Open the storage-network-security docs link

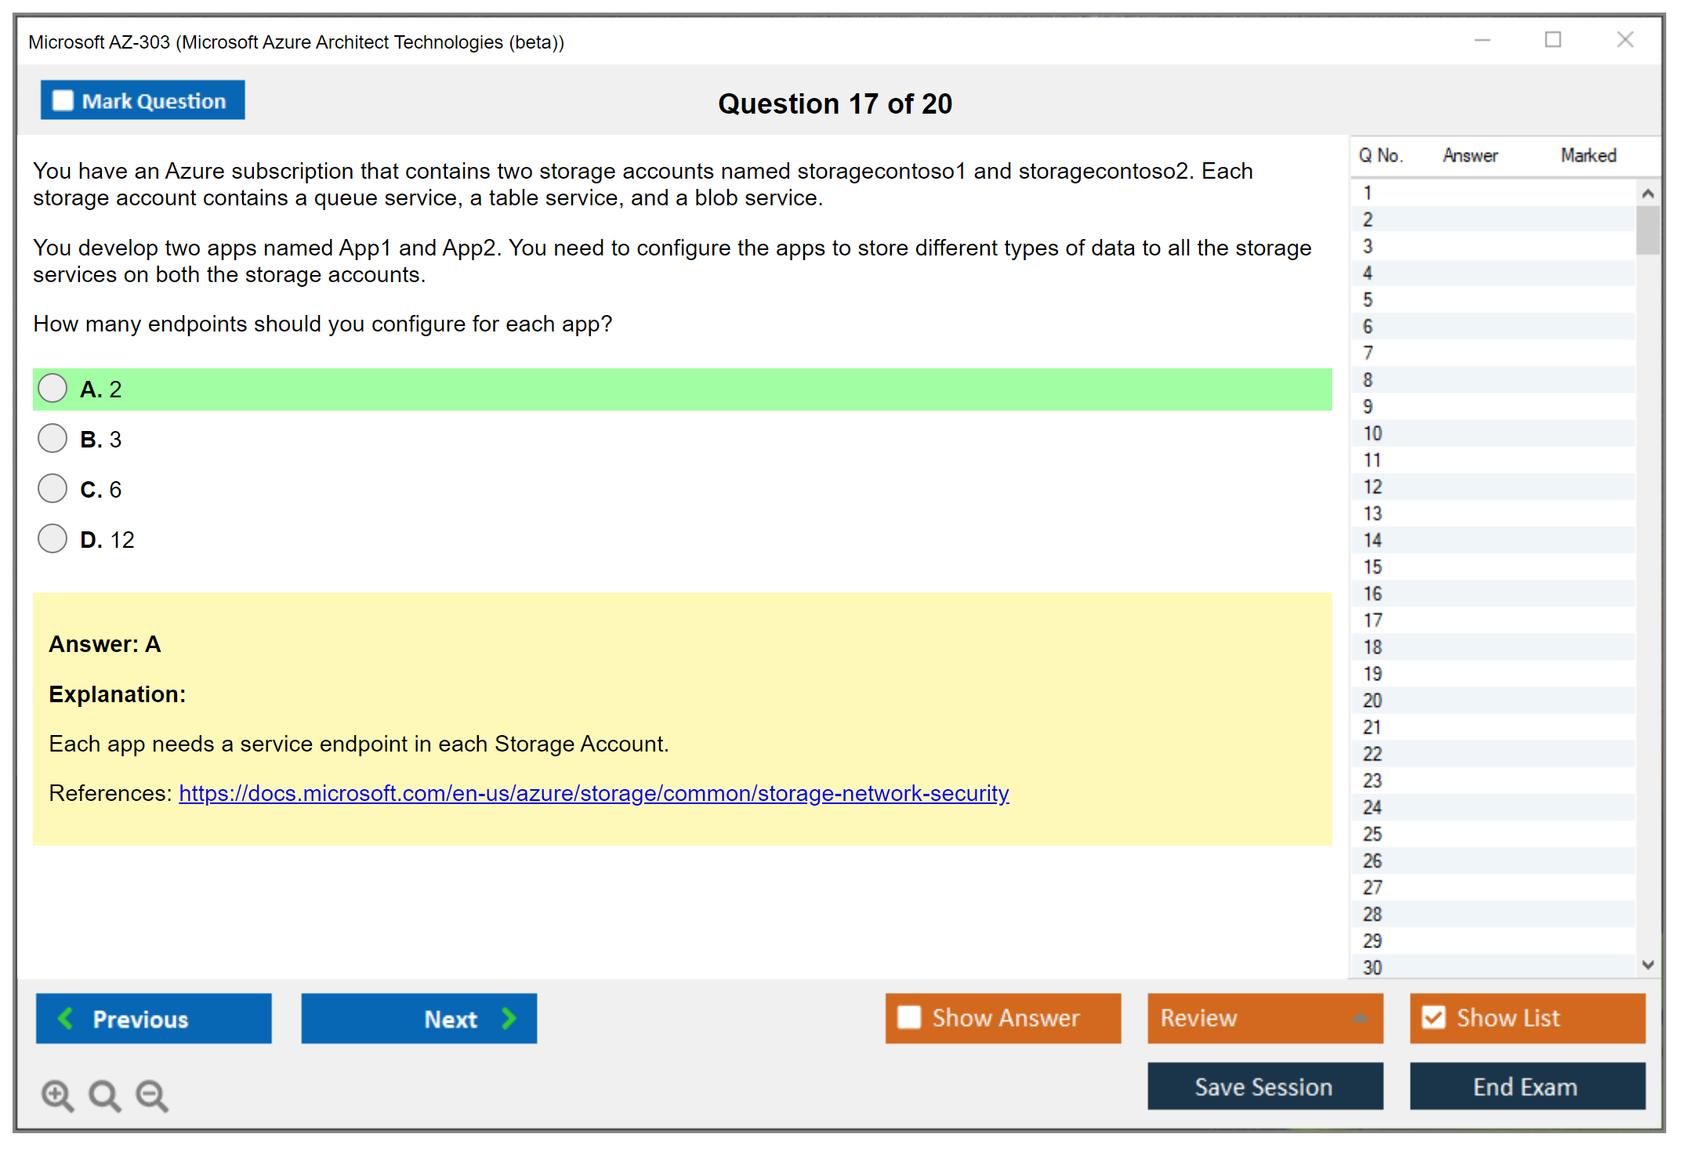coord(593,794)
